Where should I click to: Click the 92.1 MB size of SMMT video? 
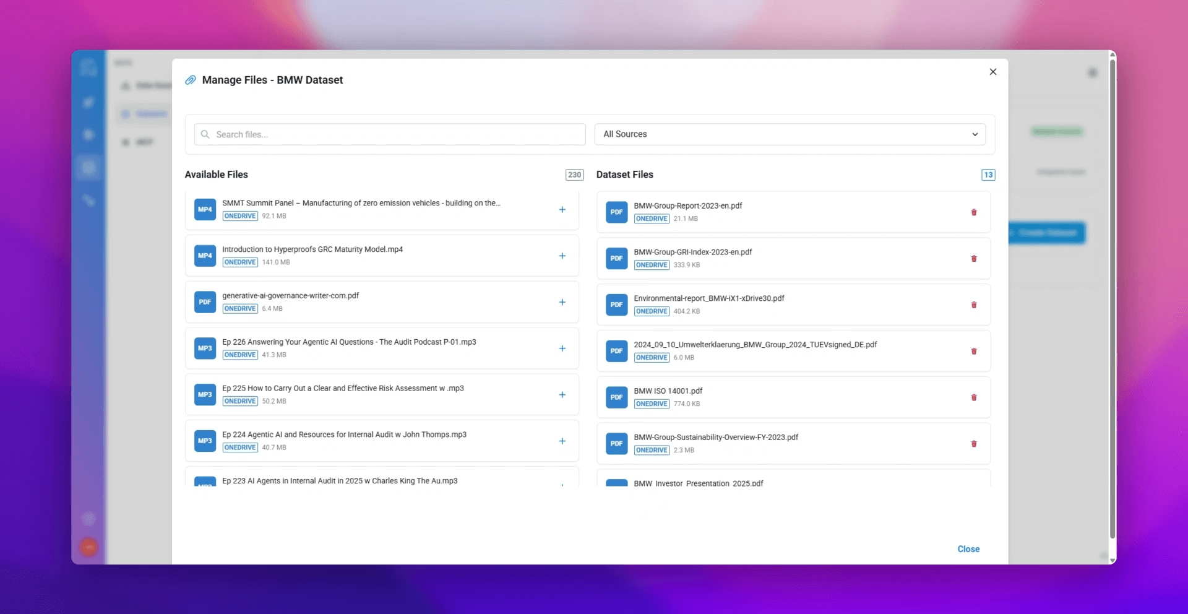[274, 216]
